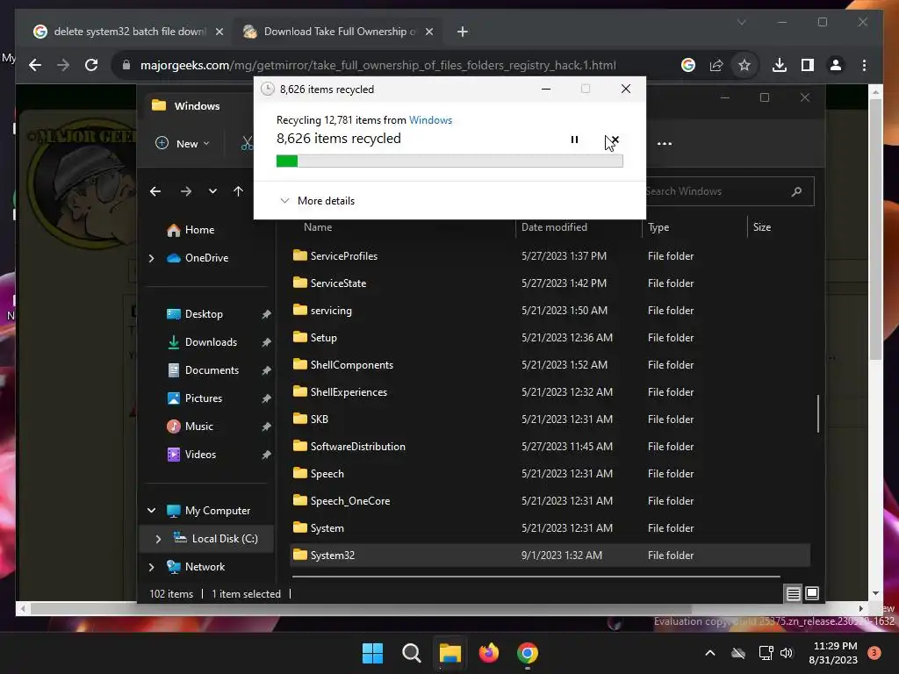Open Chrome three-dot menu
The width and height of the screenshot is (899, 674).
point(864,65)
